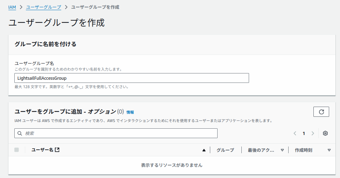
Task: Click the magnifier icon in the user search box
Action: point(19,133)
